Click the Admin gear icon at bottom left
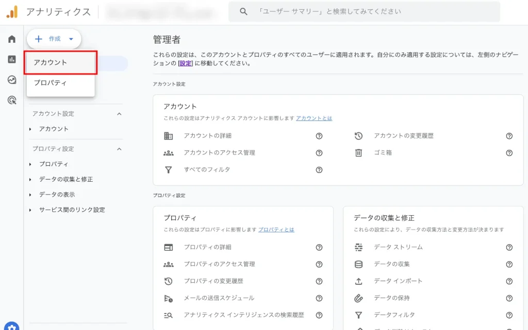Viewport: 528px width, 330px height. point(12,326)
